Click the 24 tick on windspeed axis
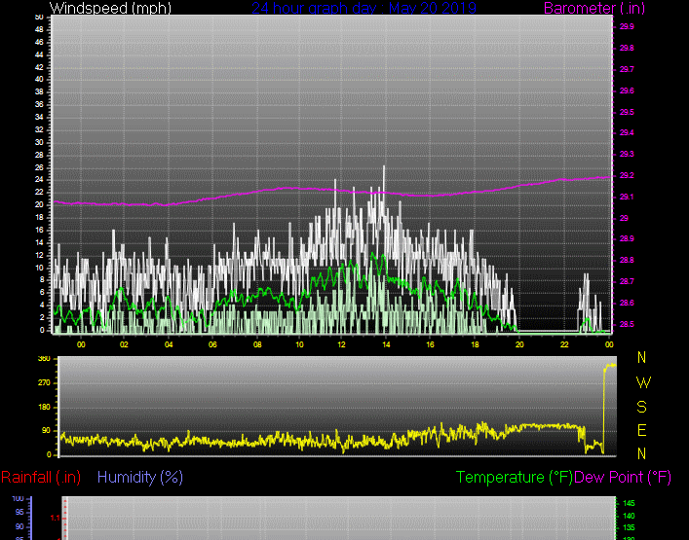The height and width of the screenshot is (540, 689). tap(39, 180)
